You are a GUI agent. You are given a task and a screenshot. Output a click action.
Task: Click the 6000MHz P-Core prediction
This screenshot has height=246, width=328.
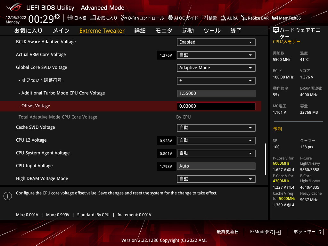281,163
